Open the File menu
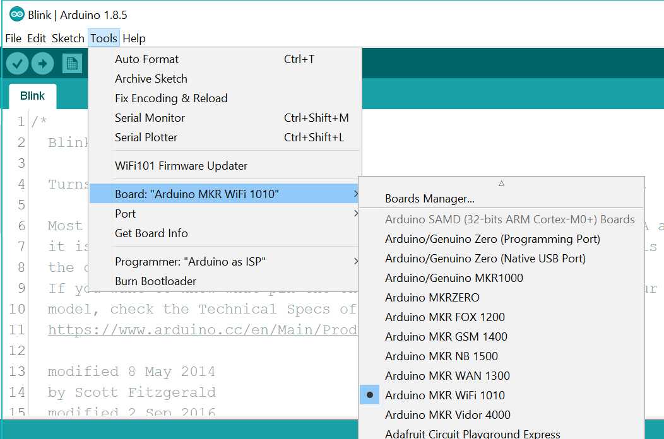 [13, 38]
